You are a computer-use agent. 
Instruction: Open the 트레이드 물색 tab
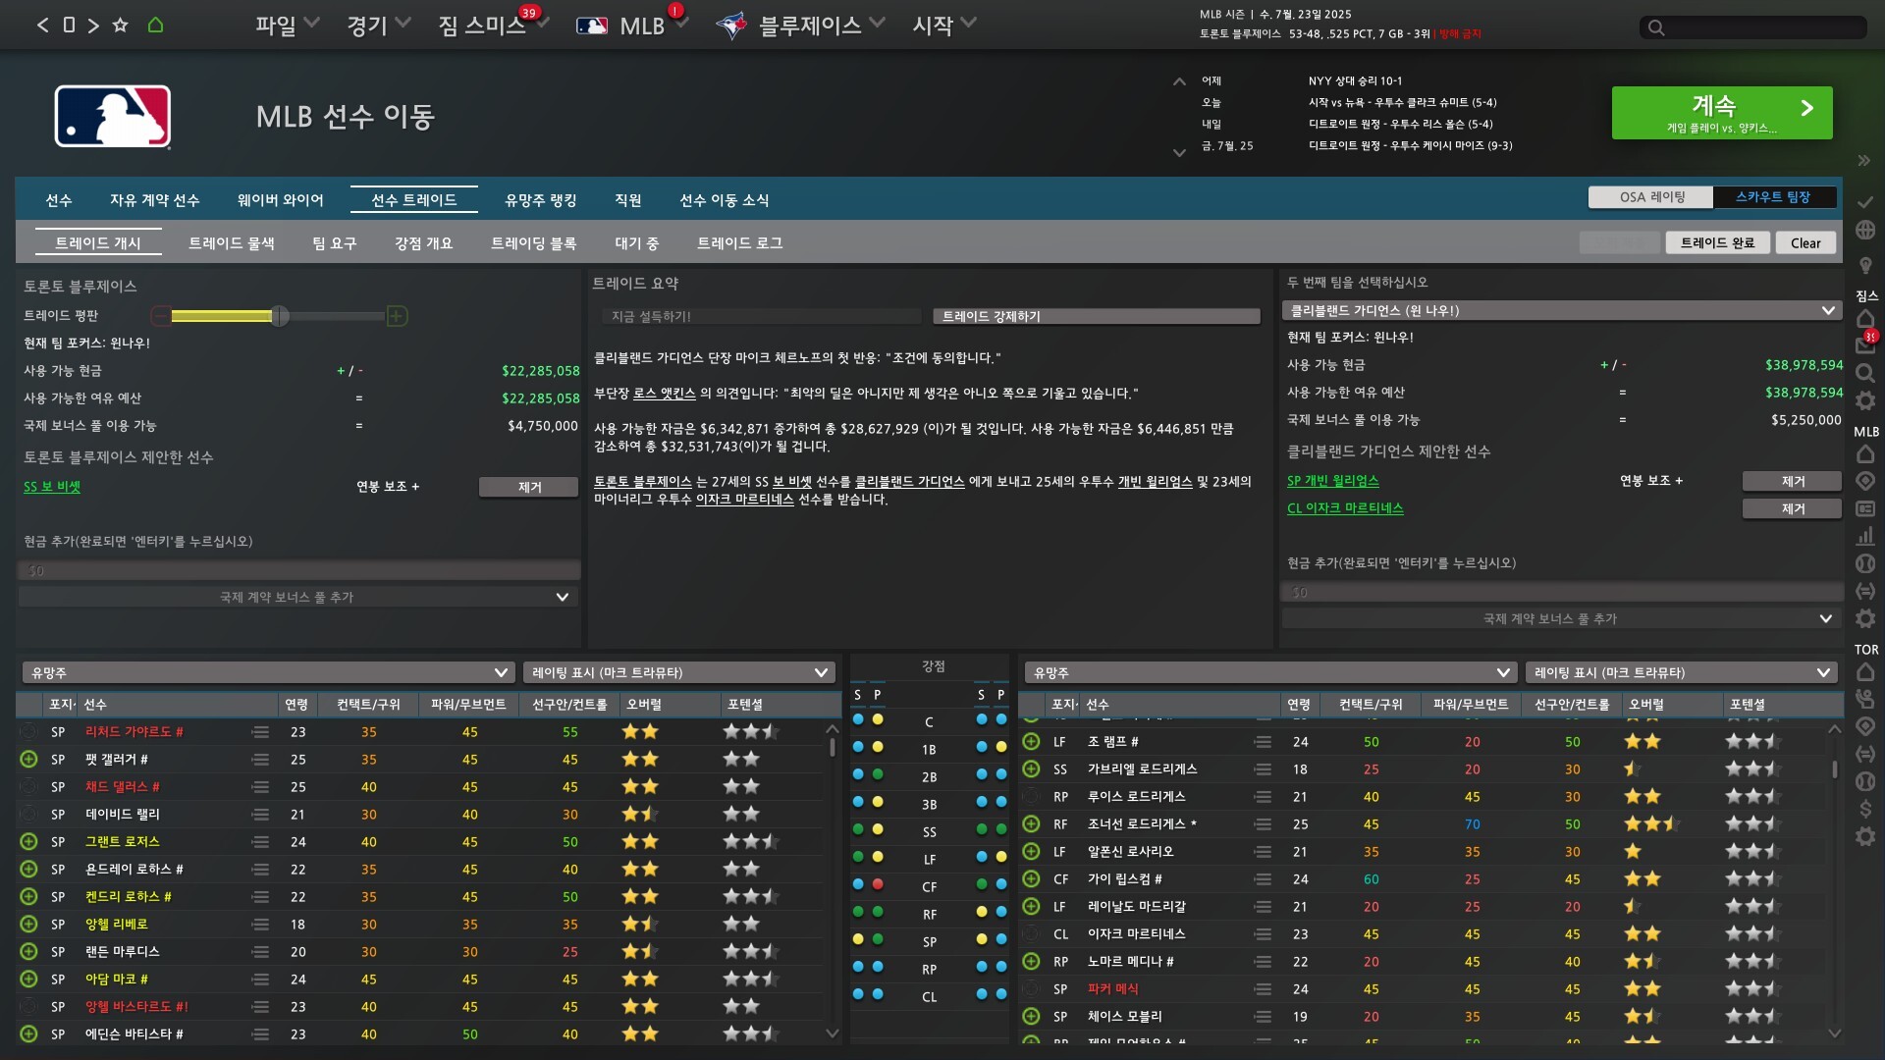pyautogui.click(x=232, y=243)
